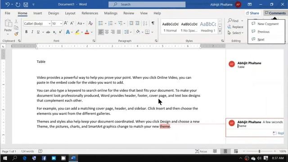Screen dimensions: 288x162
Task: Justify the paragraph text
Action: click(x=119, y=32)
